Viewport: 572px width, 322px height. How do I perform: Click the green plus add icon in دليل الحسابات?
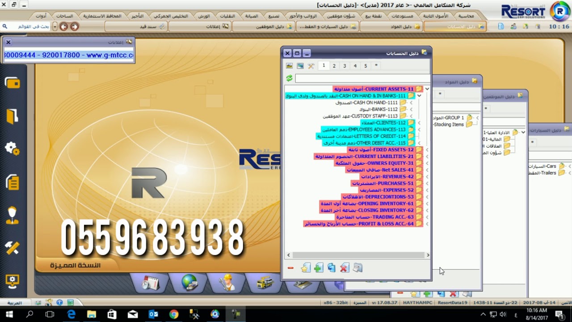tap(318, 268)
